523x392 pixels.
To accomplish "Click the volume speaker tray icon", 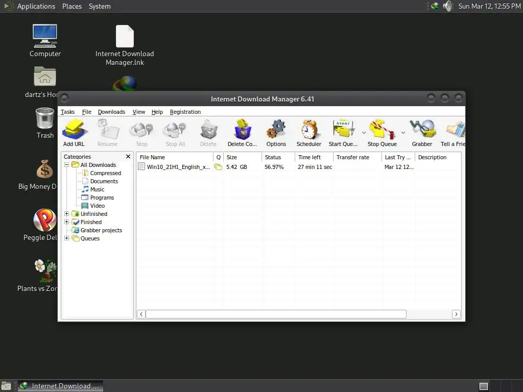I will (447, 6).
